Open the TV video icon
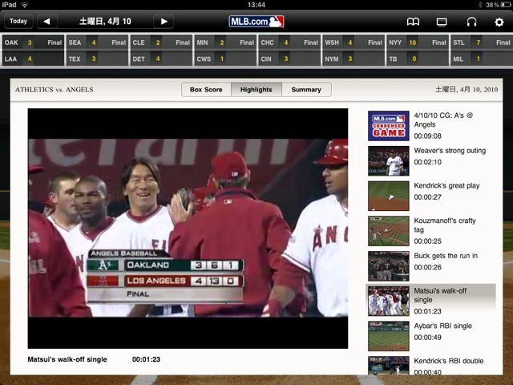Viewport: 513px width, 385px height. click(x=442, y=22)
